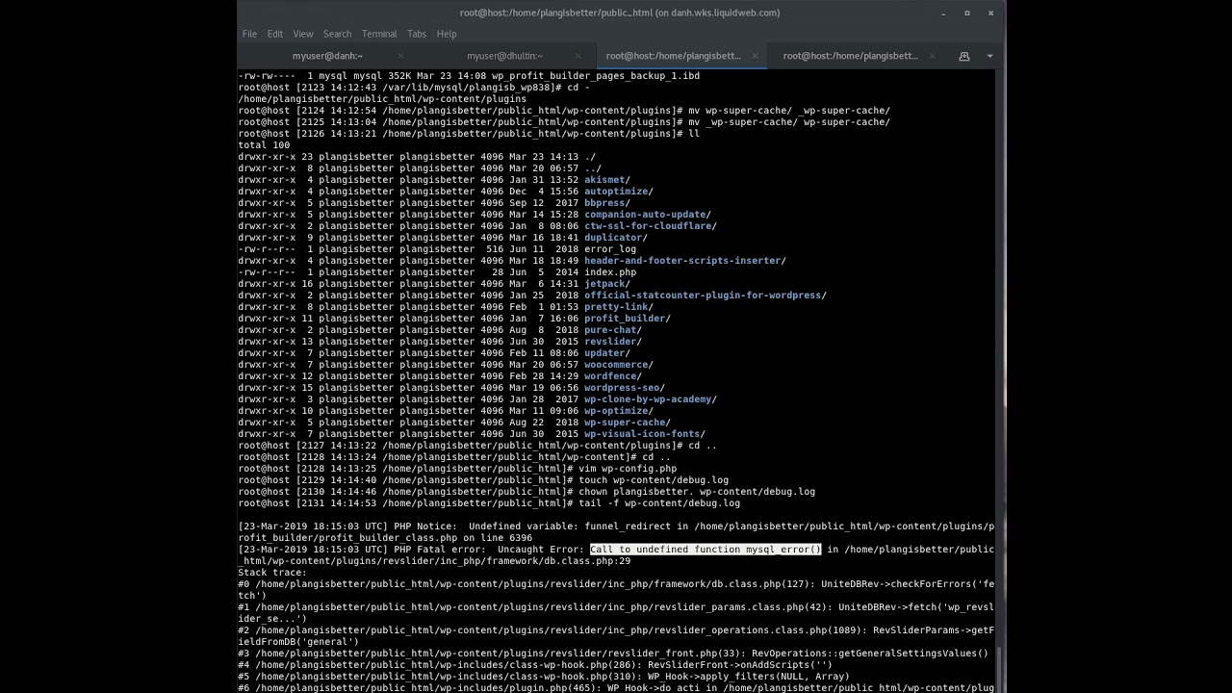Image resolution: width=1232 pixels, height=693 pixels.
Task: Click the window title bar text
Action: [x=620, y=13]
